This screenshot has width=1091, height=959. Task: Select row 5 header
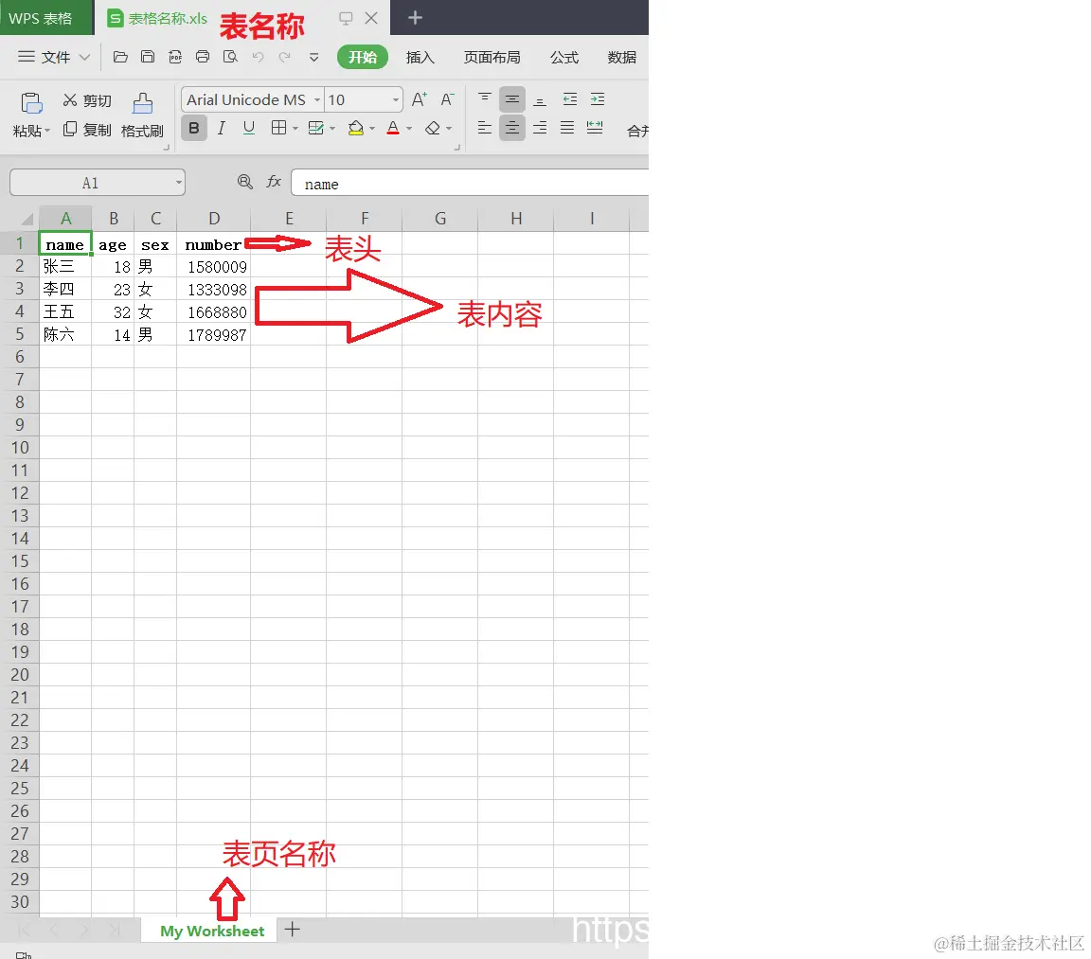[x=20, y=334]
